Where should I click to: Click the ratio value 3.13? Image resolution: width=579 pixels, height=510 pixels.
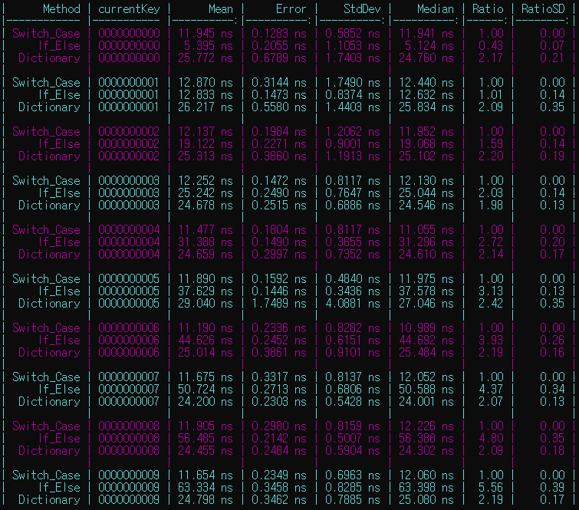tap(491, 291)
